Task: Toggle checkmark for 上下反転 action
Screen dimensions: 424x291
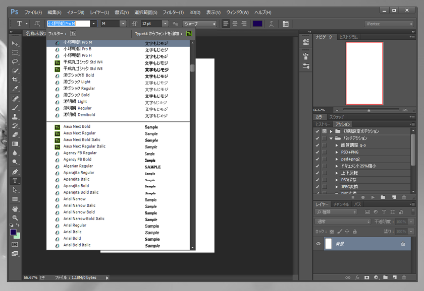Action: 317,173
